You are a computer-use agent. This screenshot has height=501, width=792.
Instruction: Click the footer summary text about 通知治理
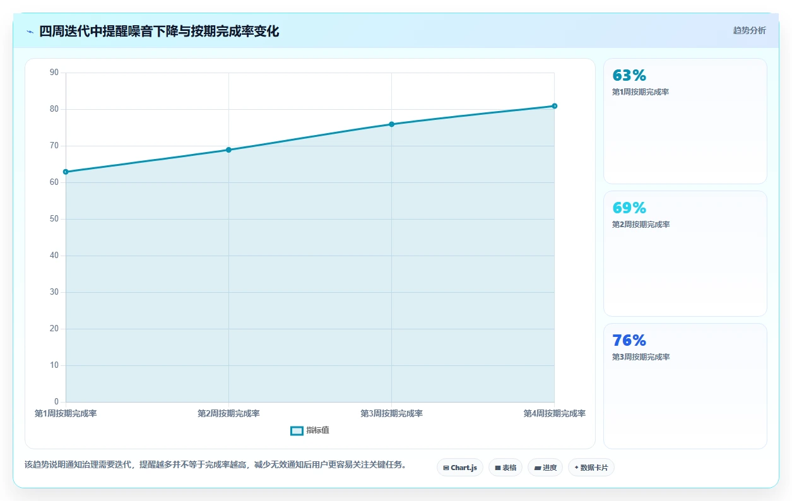(x=215, y=465)
